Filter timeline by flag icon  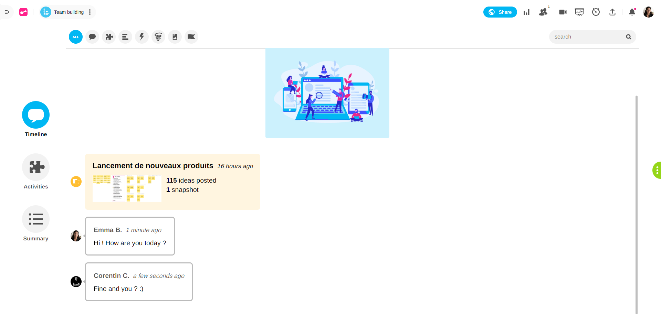[191, 37]
